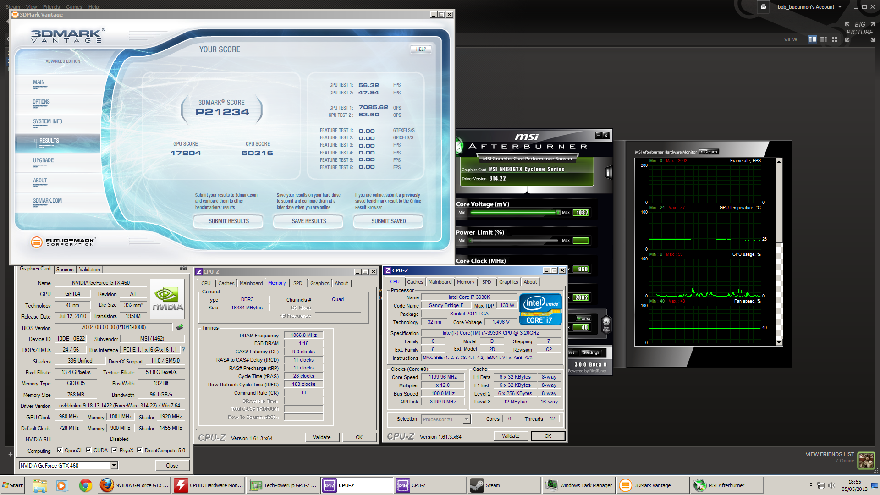Click GPU-Z screenshot camera icon
Screen dimensions: 880x495
(x=184, y=269)
